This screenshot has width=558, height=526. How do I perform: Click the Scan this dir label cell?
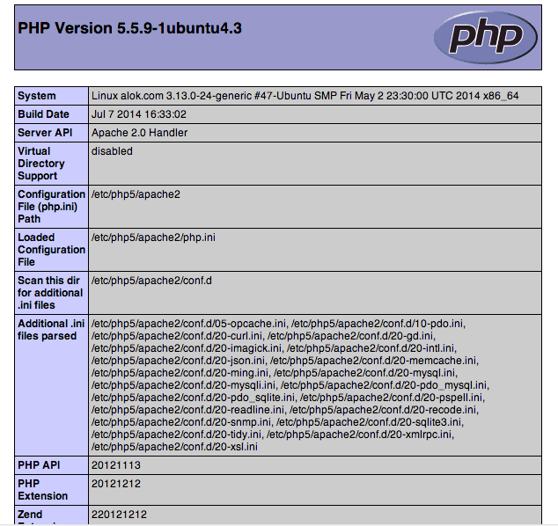(50, 292)
